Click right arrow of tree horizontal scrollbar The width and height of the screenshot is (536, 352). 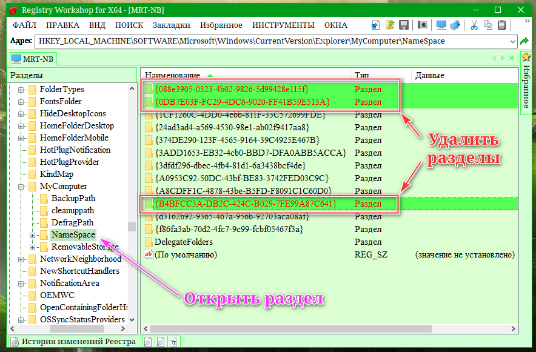(123, 329)
